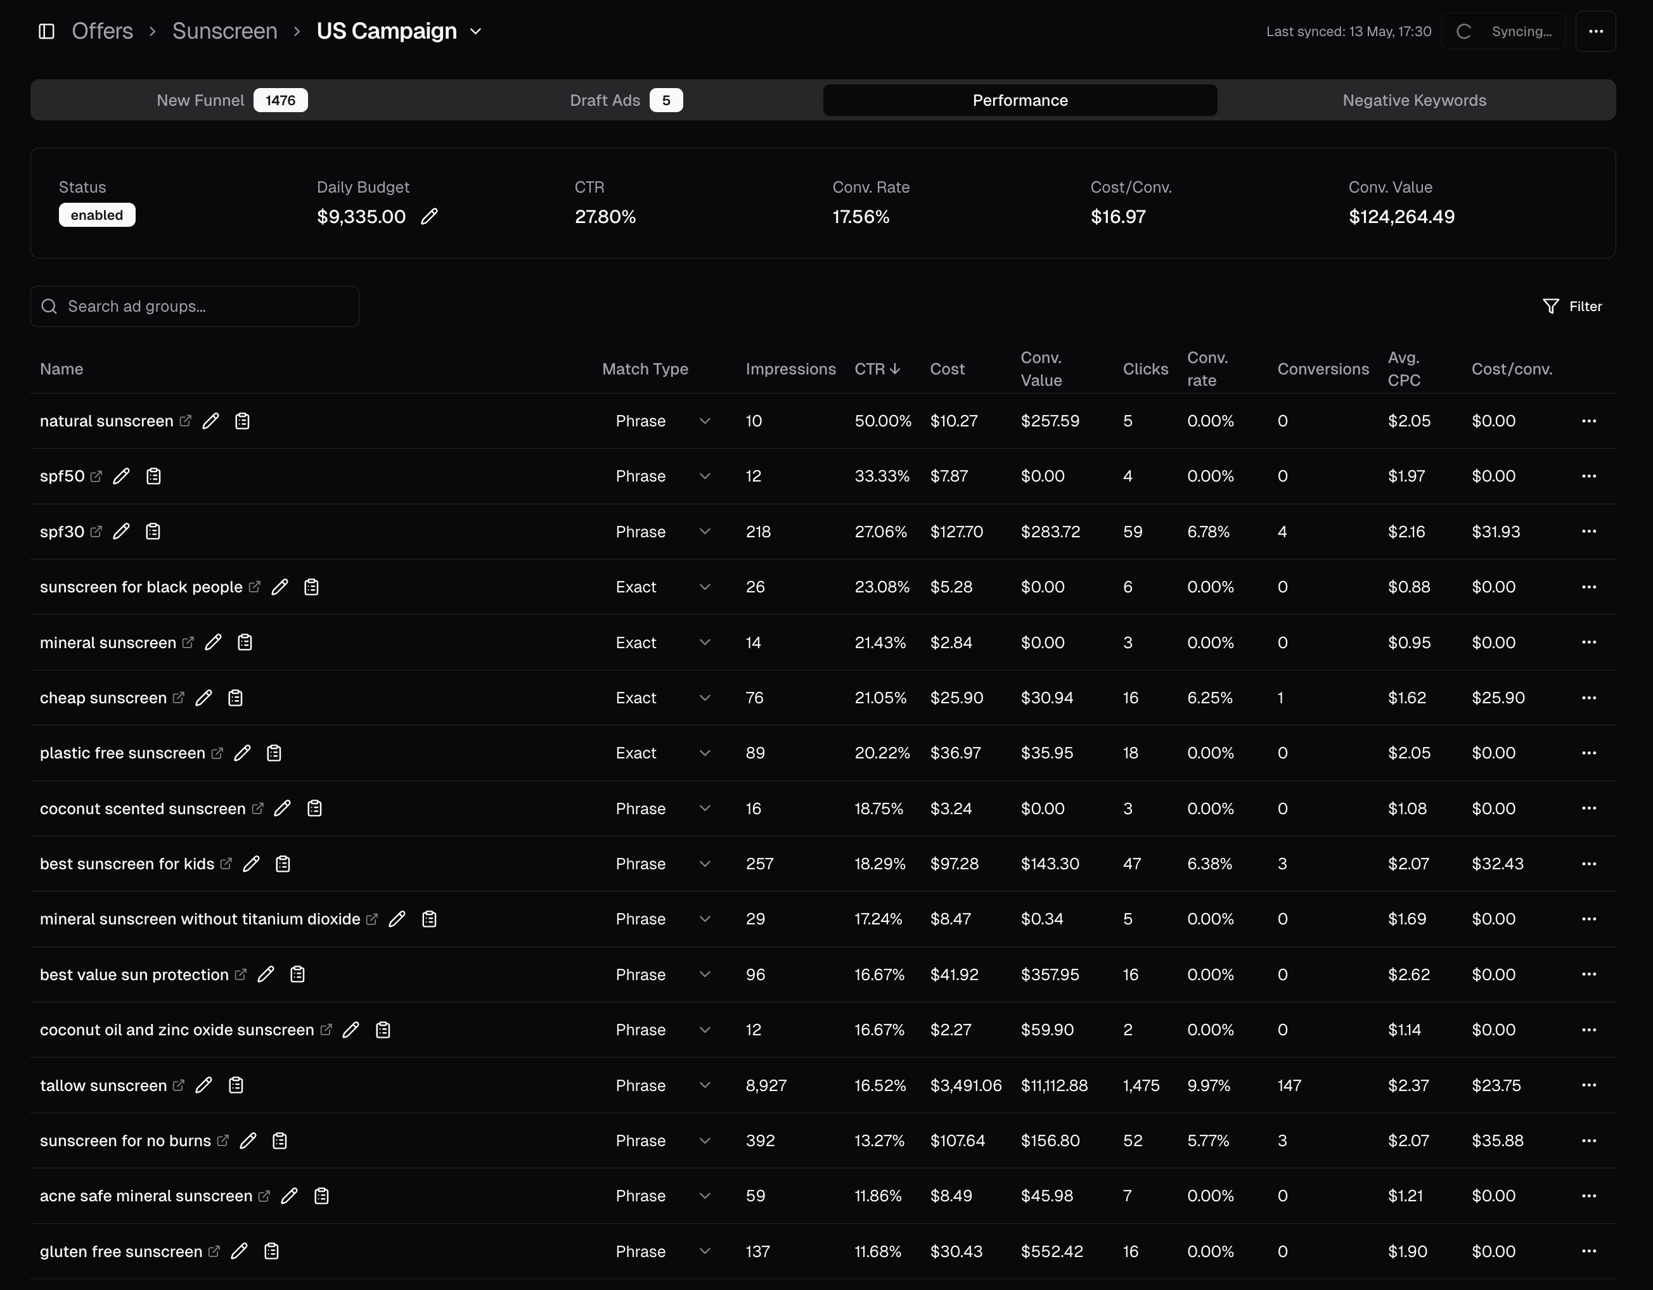
Task: Click clipboard icon for gluten free sunscreen
Action: click(x=272, y=1251)
